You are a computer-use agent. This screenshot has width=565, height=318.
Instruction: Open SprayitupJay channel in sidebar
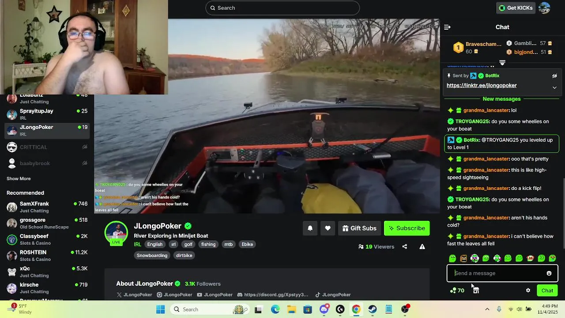click(x=47, y=114)
